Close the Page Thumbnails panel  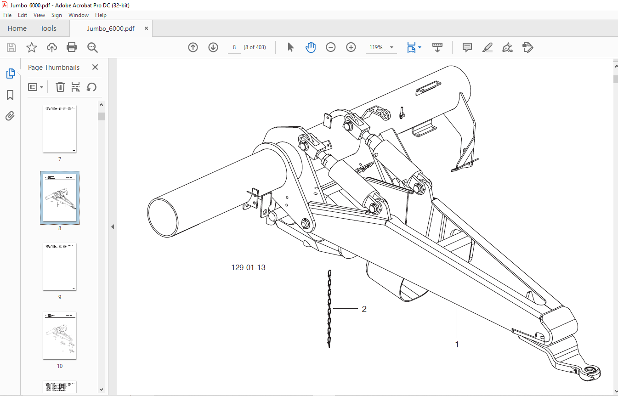click(95, 67)
